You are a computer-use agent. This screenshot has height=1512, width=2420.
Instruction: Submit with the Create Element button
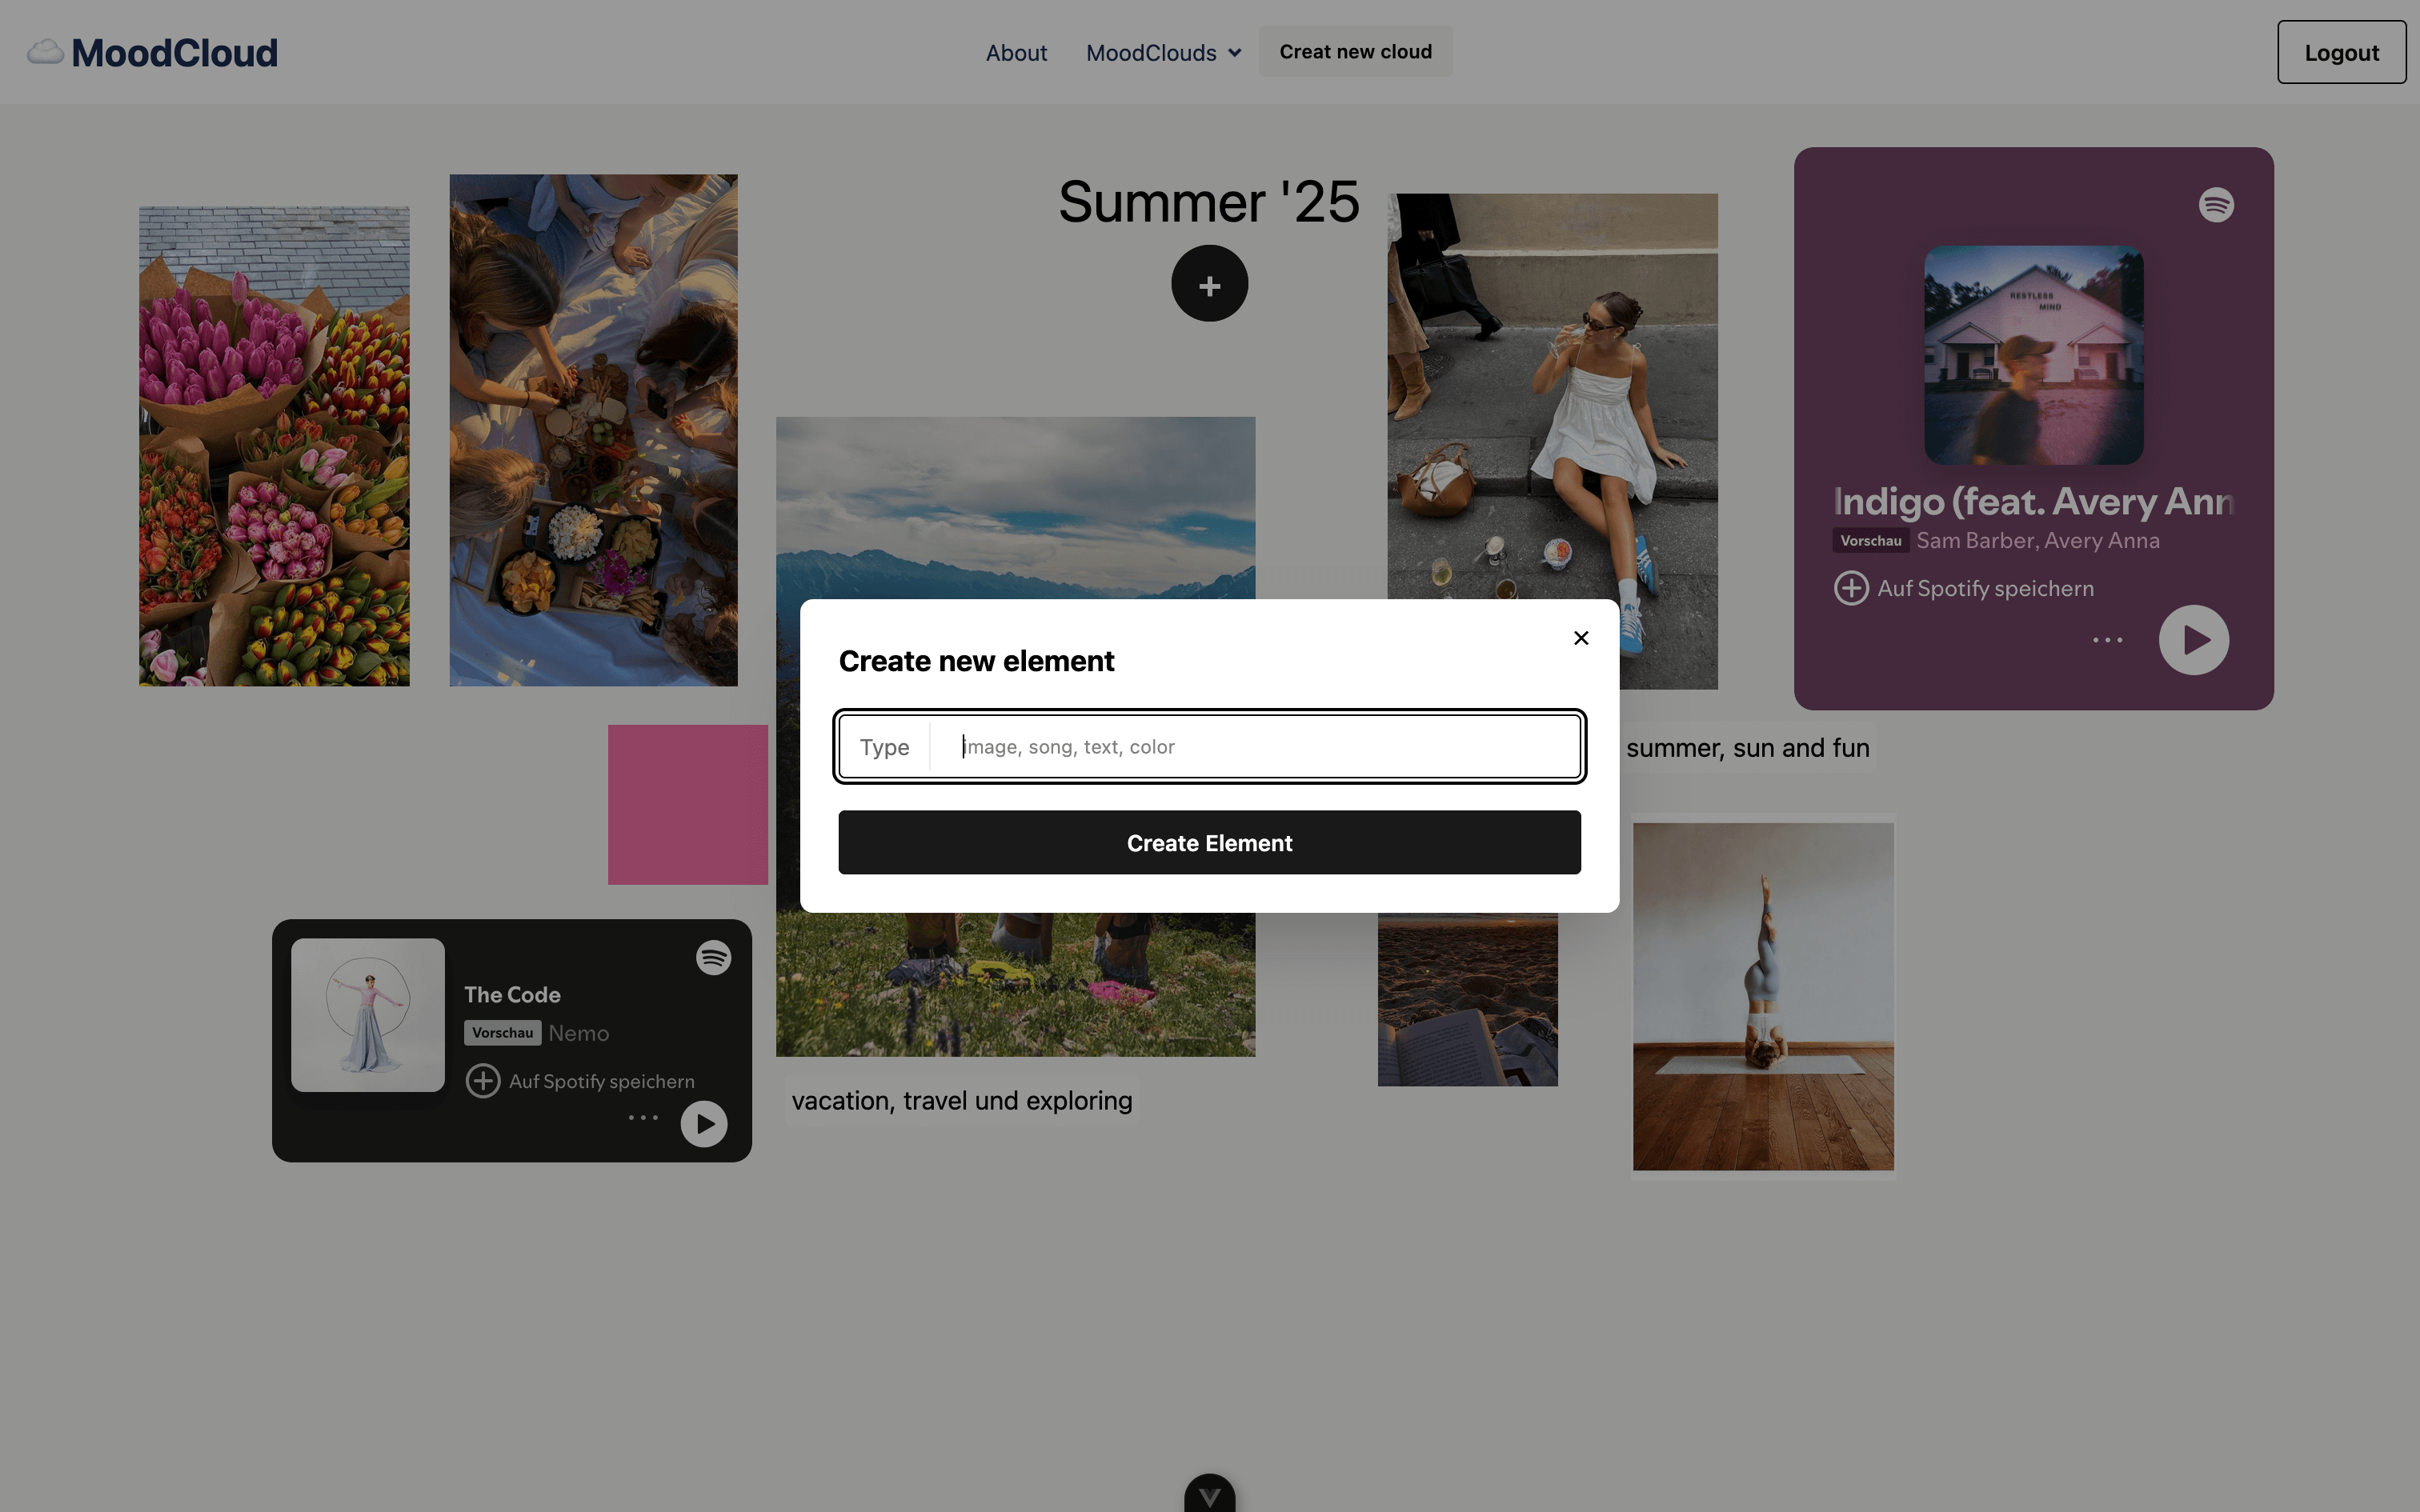1209,843
